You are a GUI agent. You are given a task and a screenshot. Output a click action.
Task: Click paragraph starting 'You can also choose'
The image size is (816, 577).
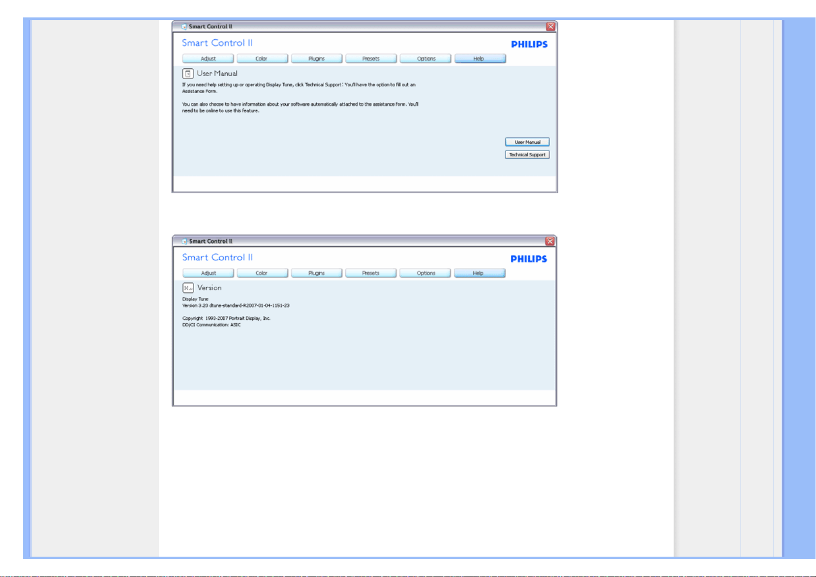[x=300, y=108]
